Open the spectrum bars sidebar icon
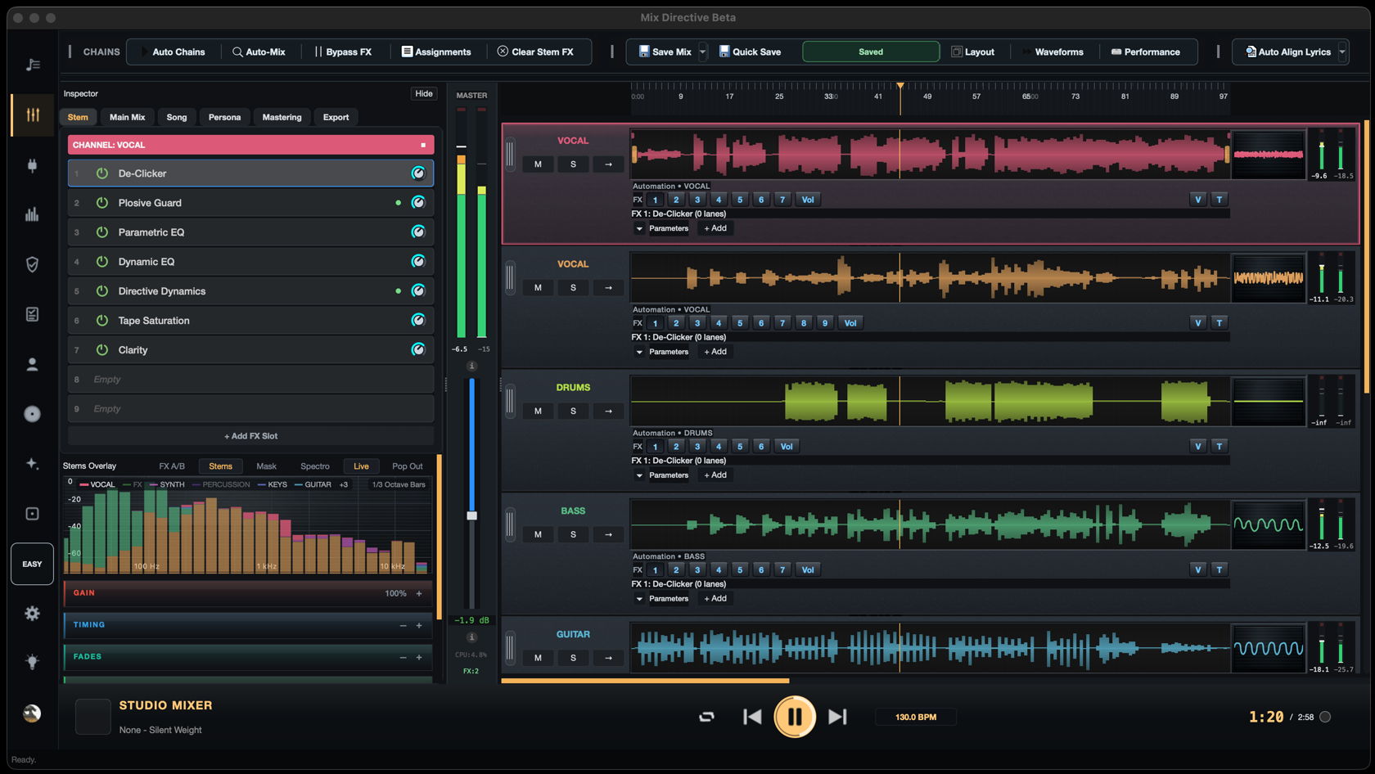 click(x=33, y=214)
